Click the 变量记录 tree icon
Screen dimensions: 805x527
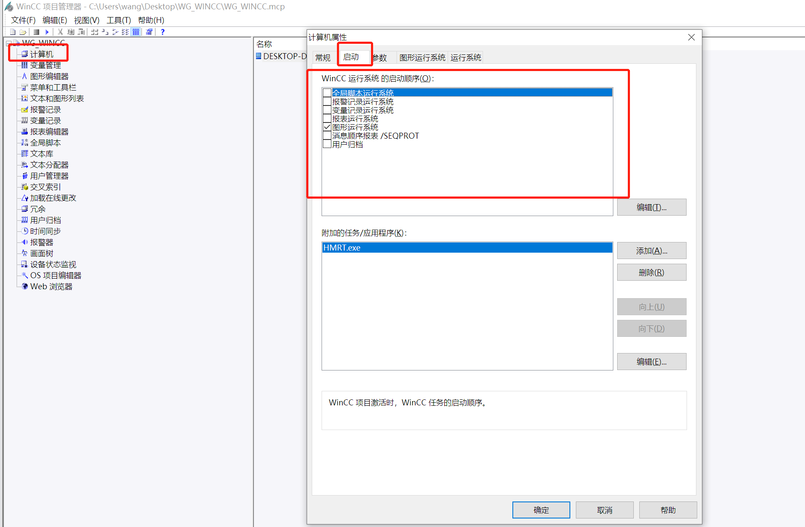(25, 120)
